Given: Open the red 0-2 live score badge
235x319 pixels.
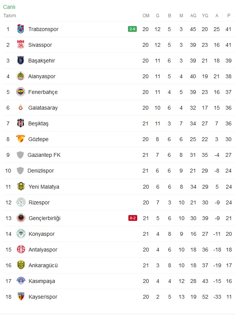Looking at the screenshot, I should (133, 218).
